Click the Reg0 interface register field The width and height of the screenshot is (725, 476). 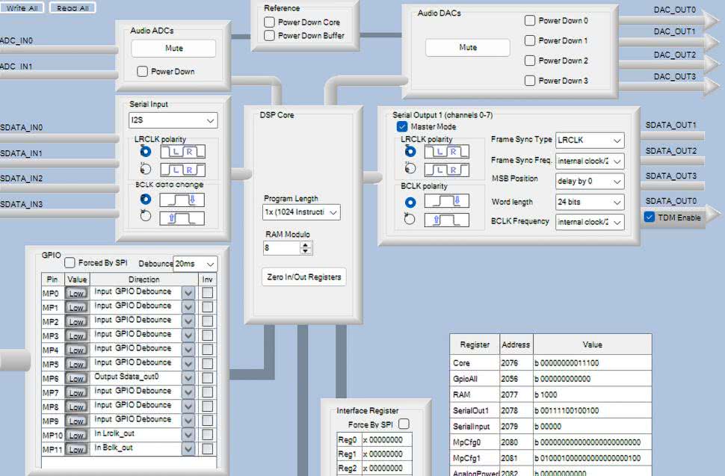pyautogui.click(x=386, y=440)
